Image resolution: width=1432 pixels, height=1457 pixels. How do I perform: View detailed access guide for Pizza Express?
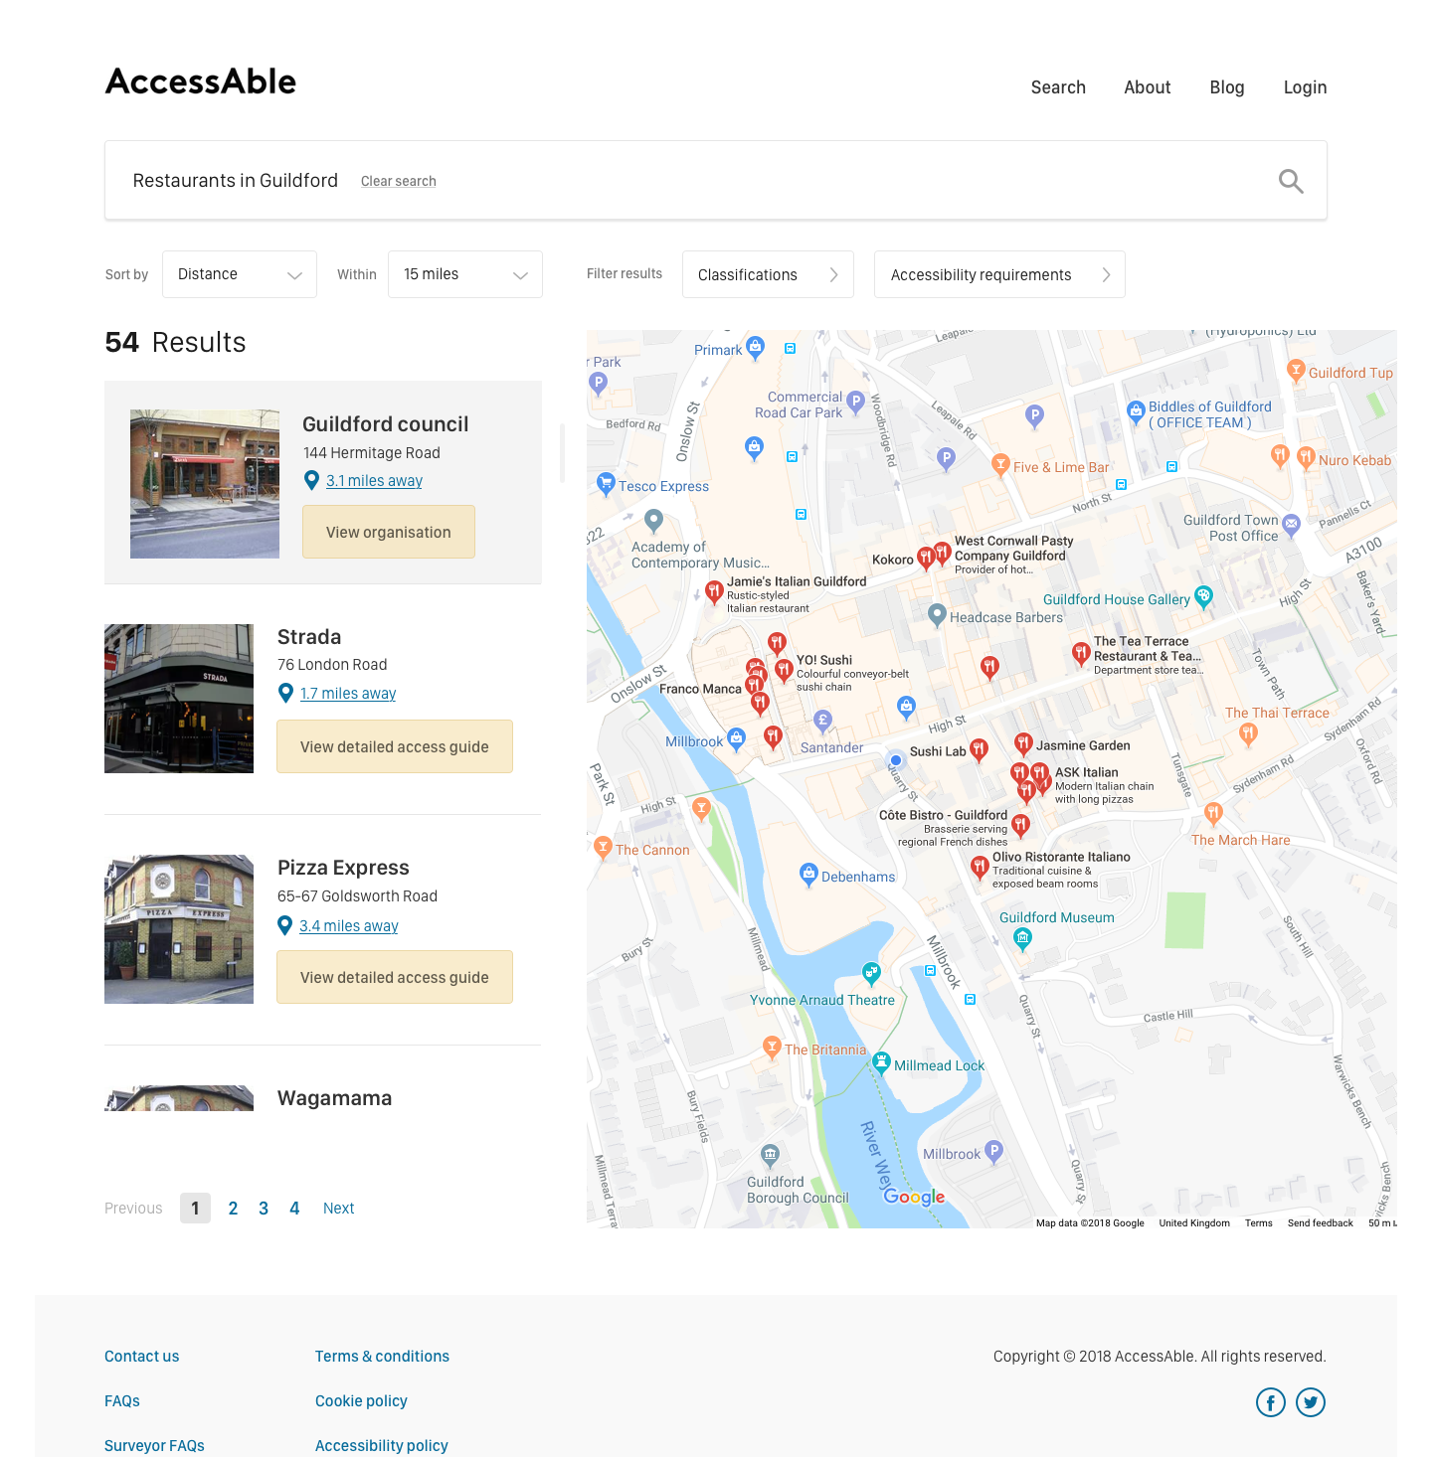pyautogui.click(x=395, y=977)
